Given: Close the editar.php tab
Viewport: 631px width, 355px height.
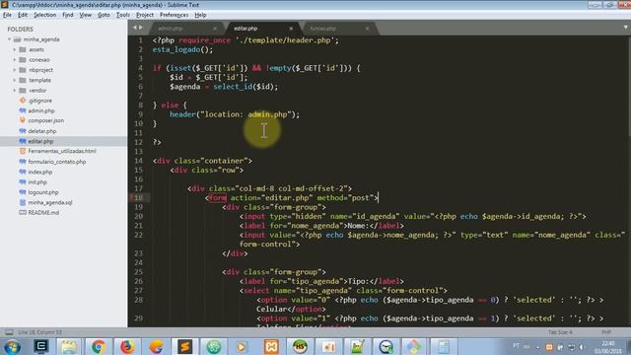Looking at the screenshot, I should point(291,29).
